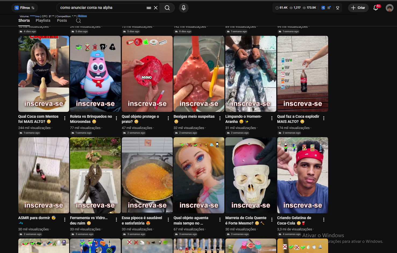
Task: Click the magnifier search button
Action: tap(167, 8)
